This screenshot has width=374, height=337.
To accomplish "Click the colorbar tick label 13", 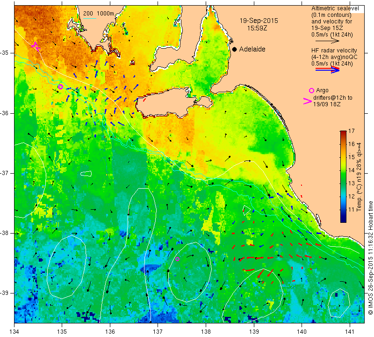I will (x=352, y=183).
